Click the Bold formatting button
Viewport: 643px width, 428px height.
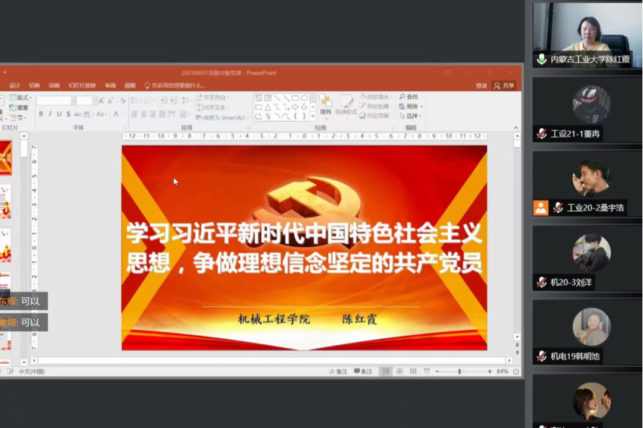[41, 114]
